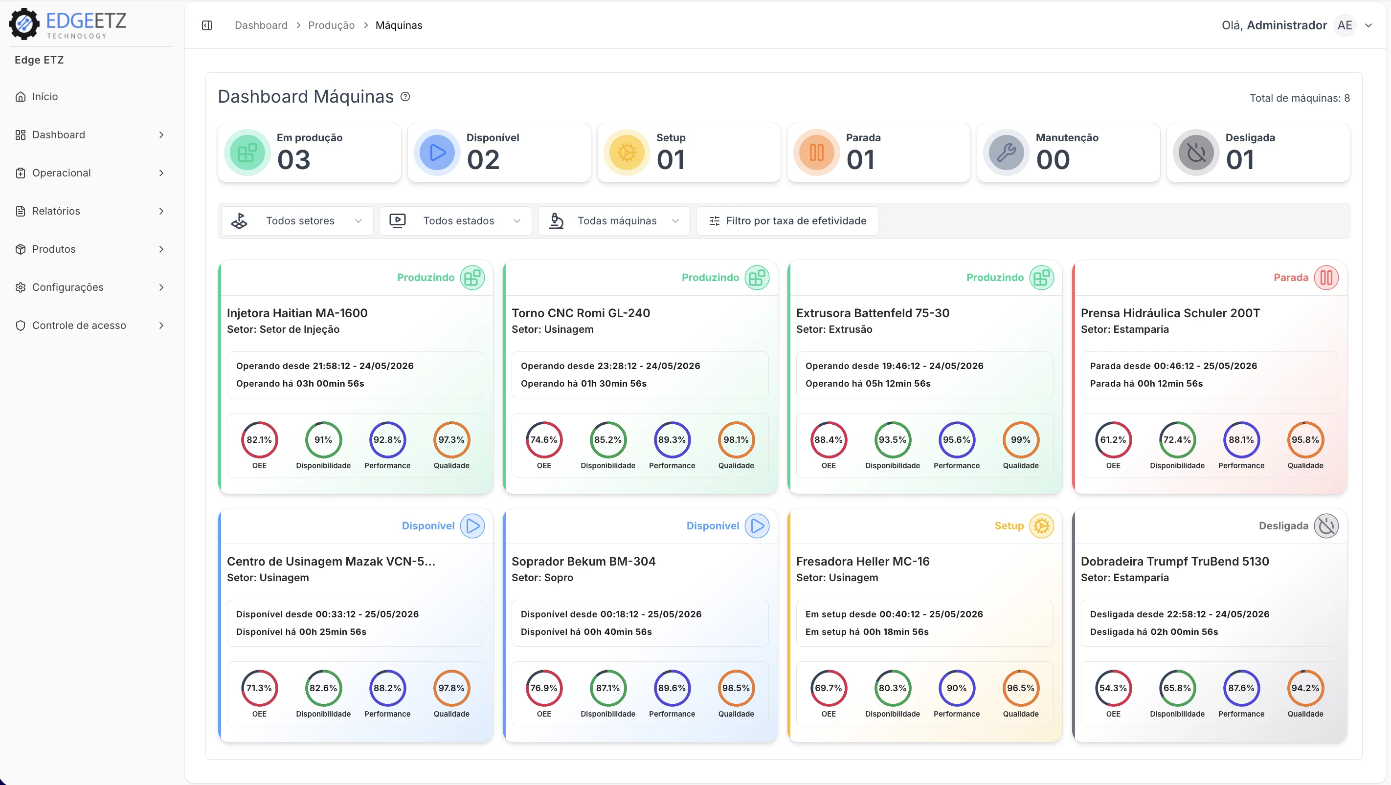Open the Todos estados dropdown

[455, 221]
